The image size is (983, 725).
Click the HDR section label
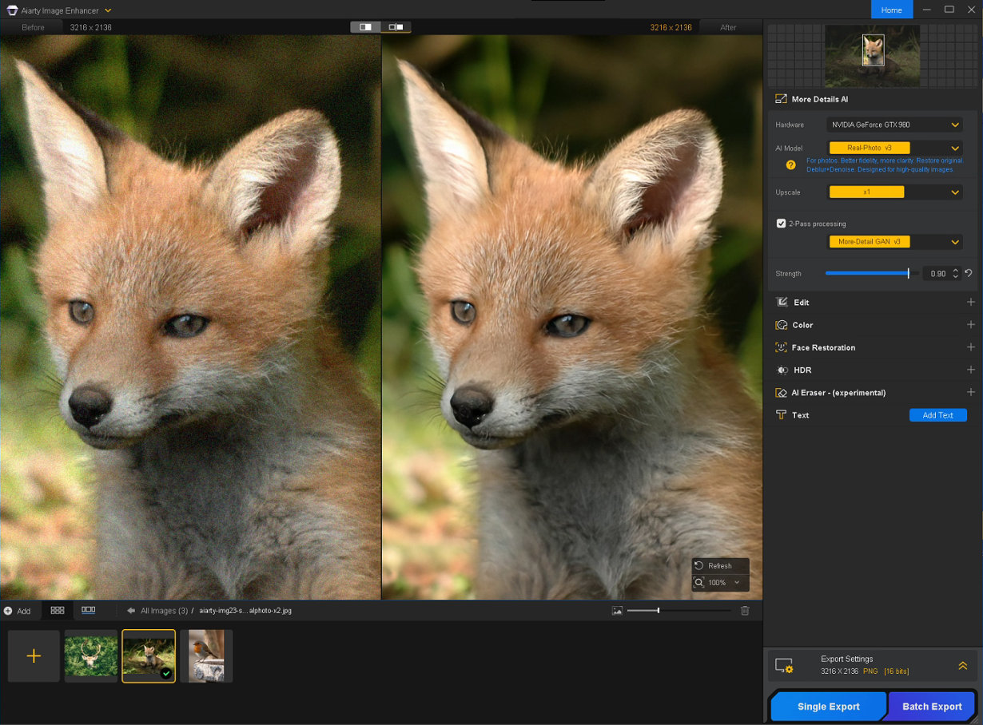(802, 370)
